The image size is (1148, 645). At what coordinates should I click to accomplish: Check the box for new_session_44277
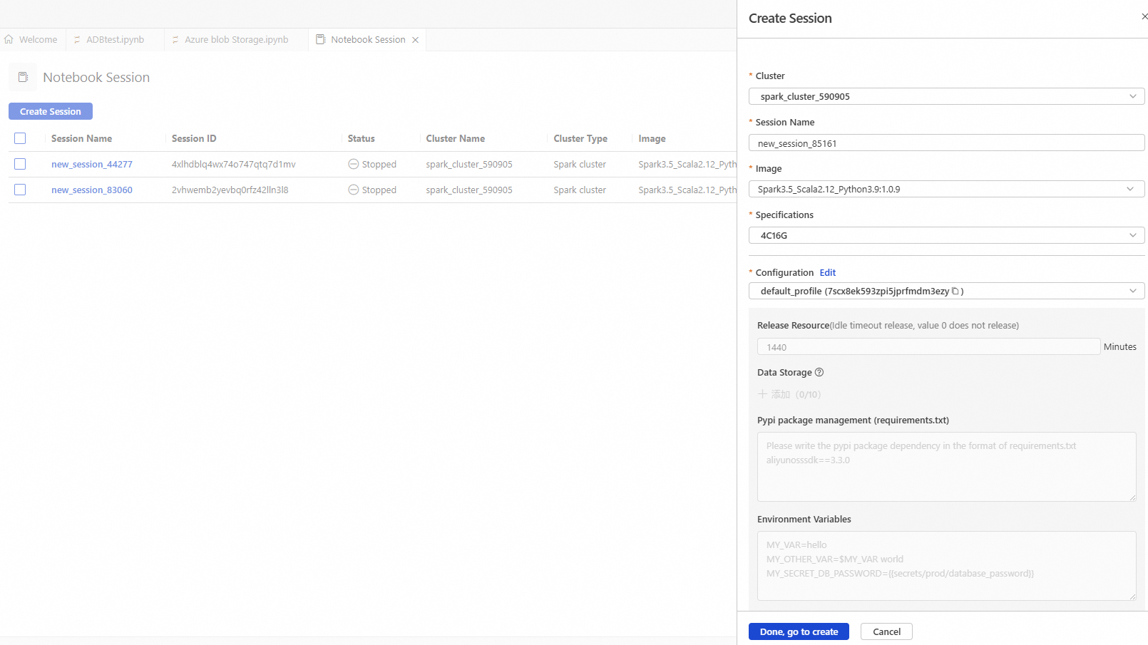click(x=20, y=164)
